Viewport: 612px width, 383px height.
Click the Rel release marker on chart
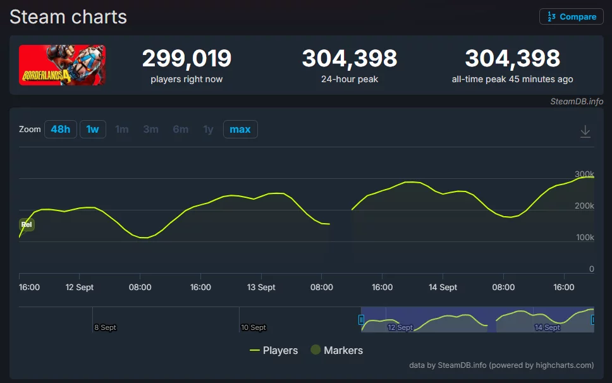pos(27,224)
